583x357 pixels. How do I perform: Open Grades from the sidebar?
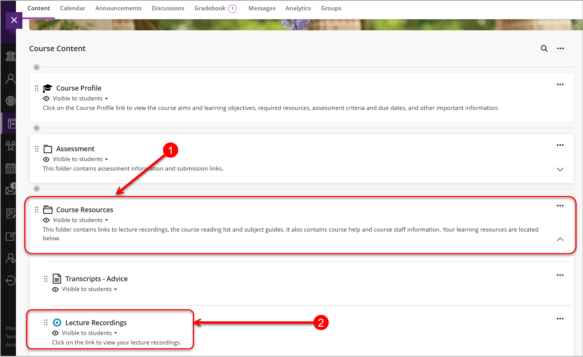[x=10, y=213]
